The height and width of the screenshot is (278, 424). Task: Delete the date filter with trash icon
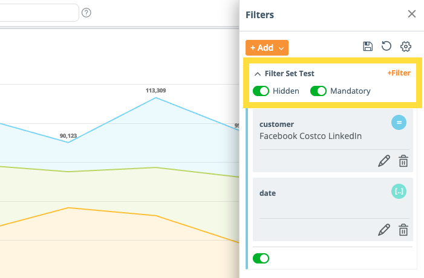click(403, 230)
